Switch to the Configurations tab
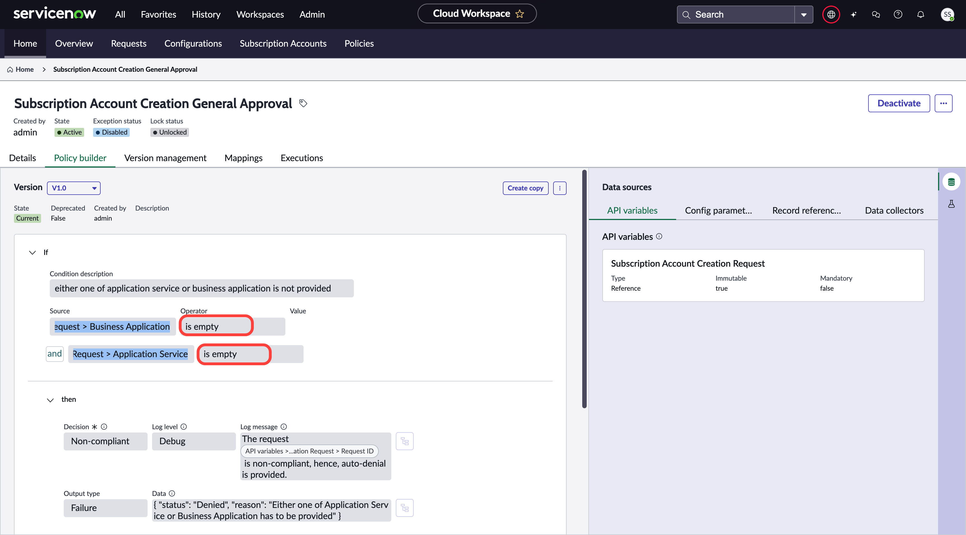The width and height of the screenshot is (966, 535). pyautogui.click(x=193, y=44)
